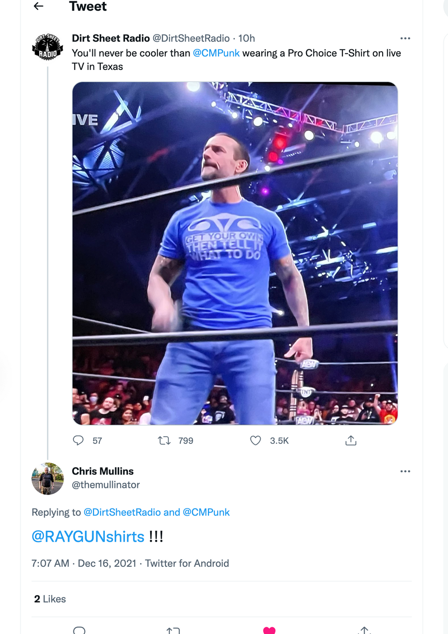Viewport: 448px width, 634px height.
Task: Click the back arrow beside Tweet header
Action: [x=39, y=6]
